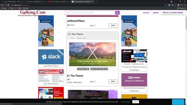This screenshot has height=105, width=187.
Task: Go back with the browser back arrow
Action: [x=2, y=5]
